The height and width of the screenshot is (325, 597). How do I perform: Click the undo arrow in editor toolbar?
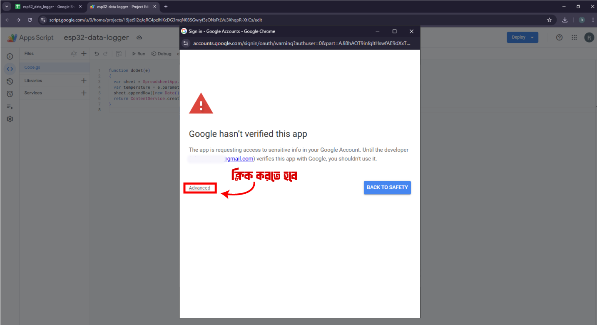click(x=97, y=54)
